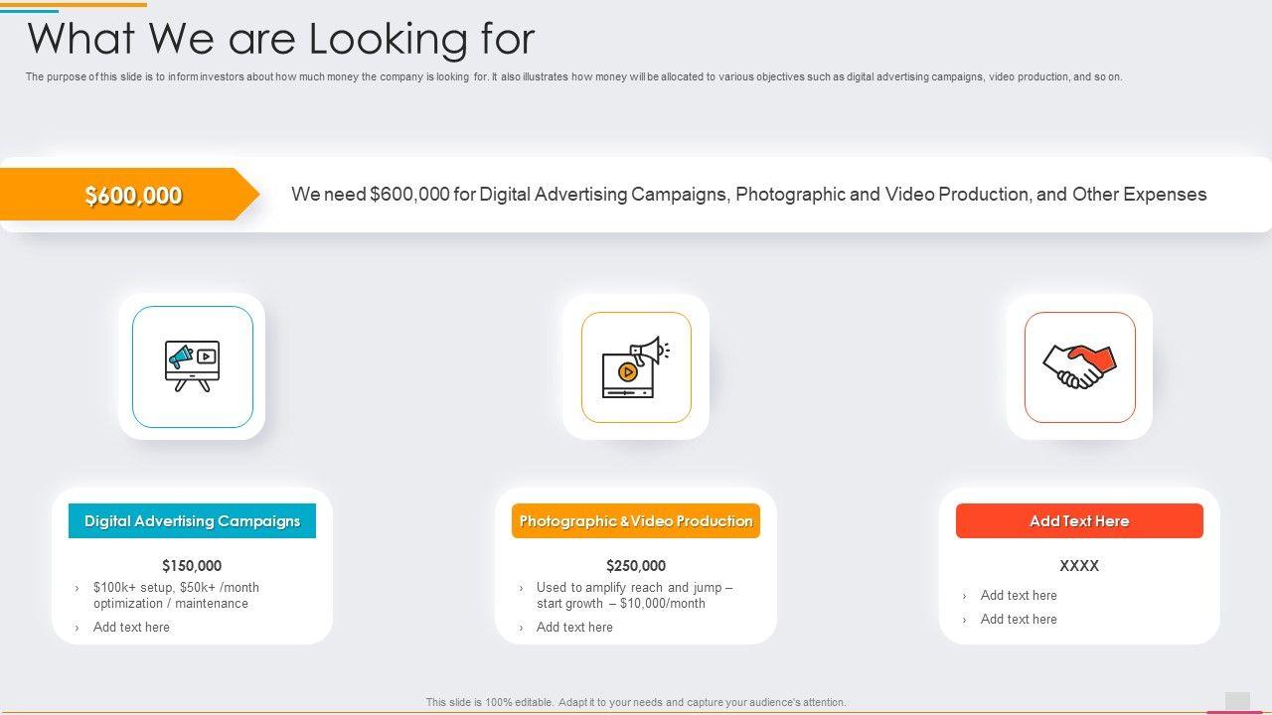
Task: Click the orange $600,000 arrow banner
Action: pos(132,195)
